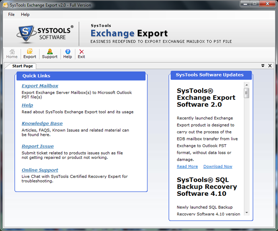Click the application icon in title bar
278x231 pixels.
click(x=5, y=4)
